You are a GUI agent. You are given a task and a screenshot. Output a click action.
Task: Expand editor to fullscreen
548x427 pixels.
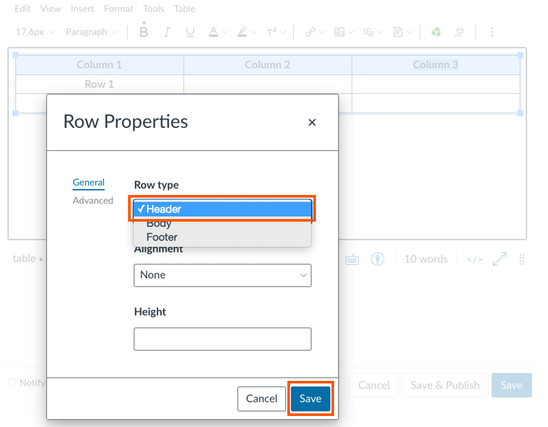499,259
